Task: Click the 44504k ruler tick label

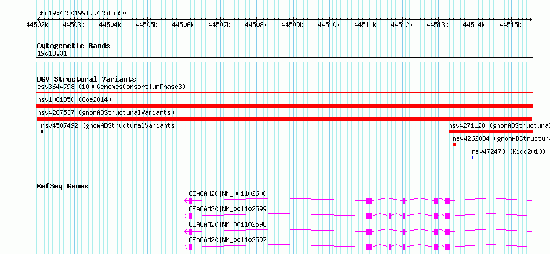Action: click(110, 25)
